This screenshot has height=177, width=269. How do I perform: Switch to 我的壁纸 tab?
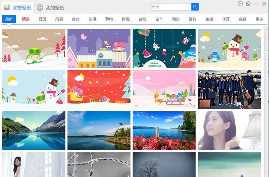51,8
